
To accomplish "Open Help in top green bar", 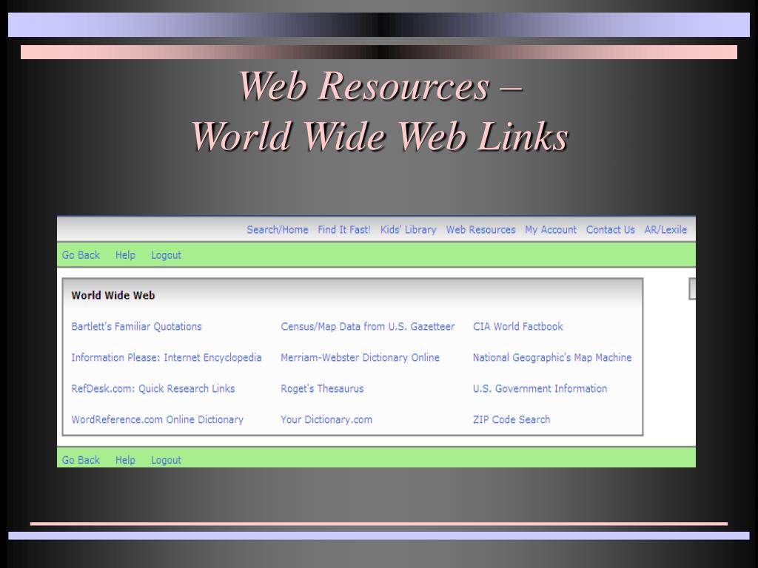I will point(125,255).
